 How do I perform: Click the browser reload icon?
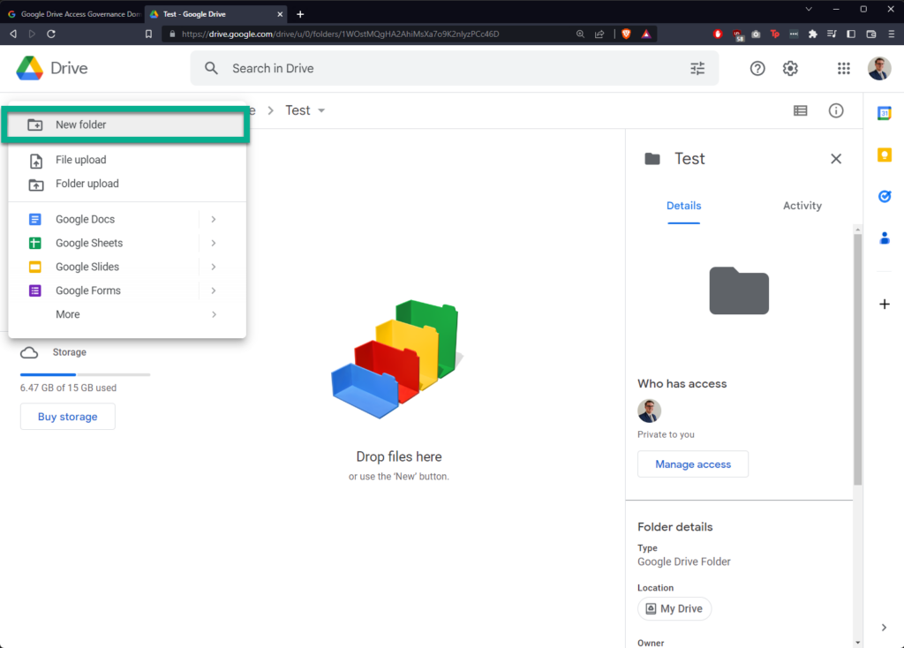click(x=51, y=34)
